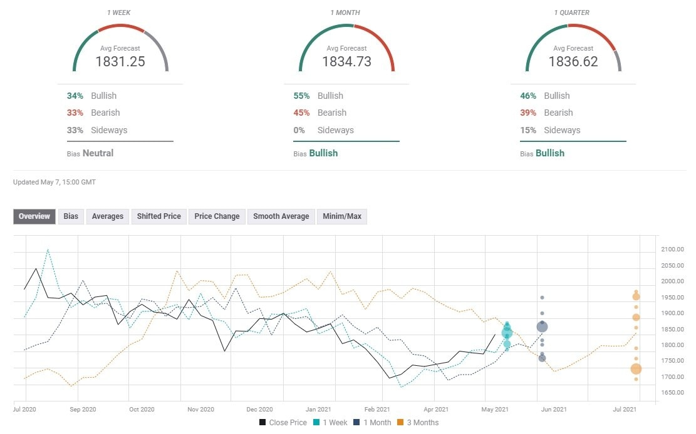
Task: Click the 1831.25 average forecast value
Action: click(120, 62)
